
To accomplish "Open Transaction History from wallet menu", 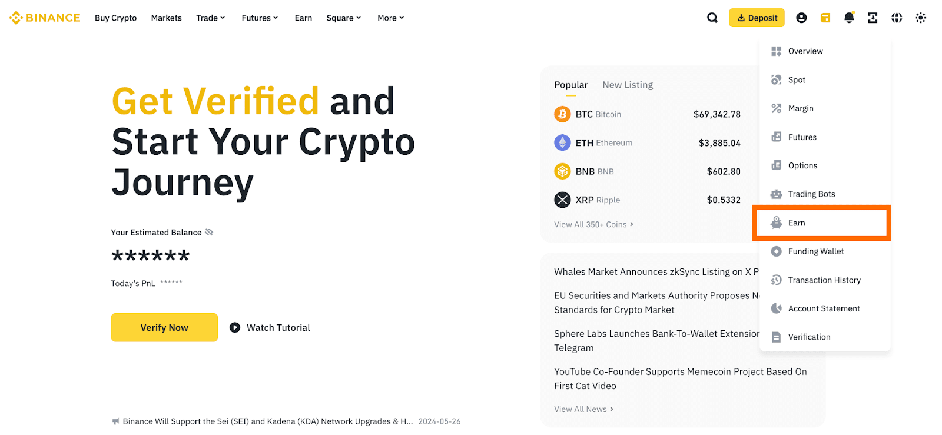I will [824, 280].
